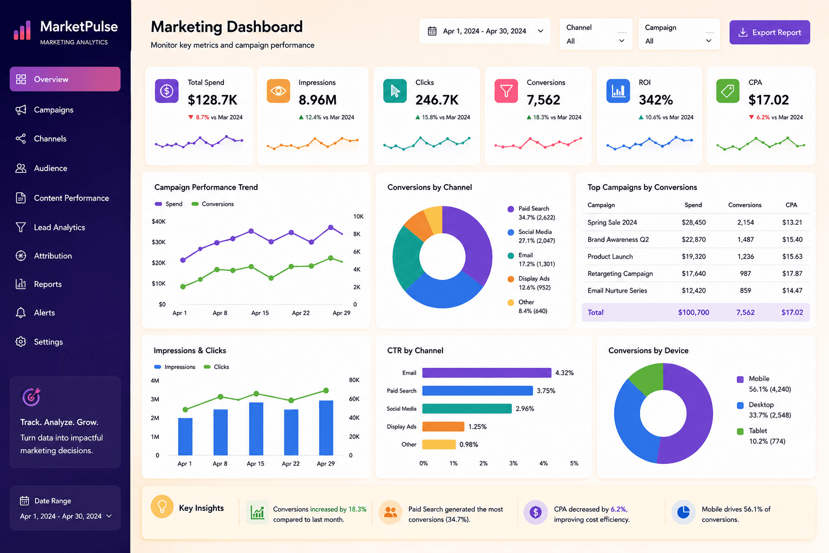Click the Export Report button

(x=770, y=32)
